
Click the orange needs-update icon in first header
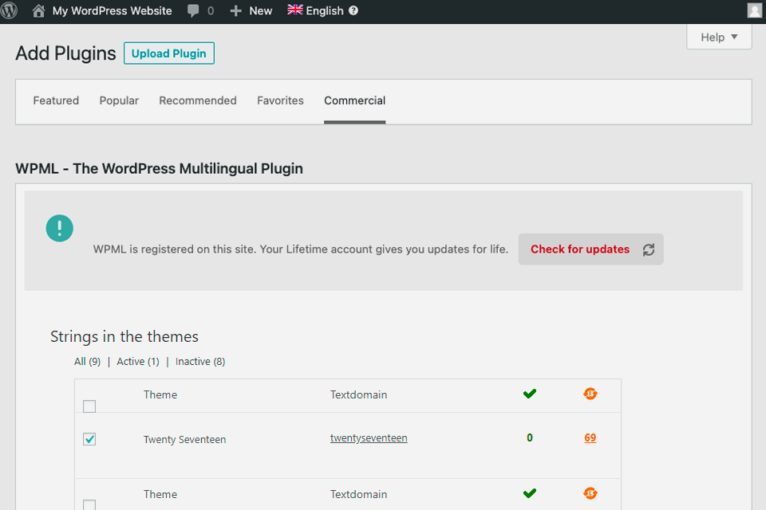point(590,394)
